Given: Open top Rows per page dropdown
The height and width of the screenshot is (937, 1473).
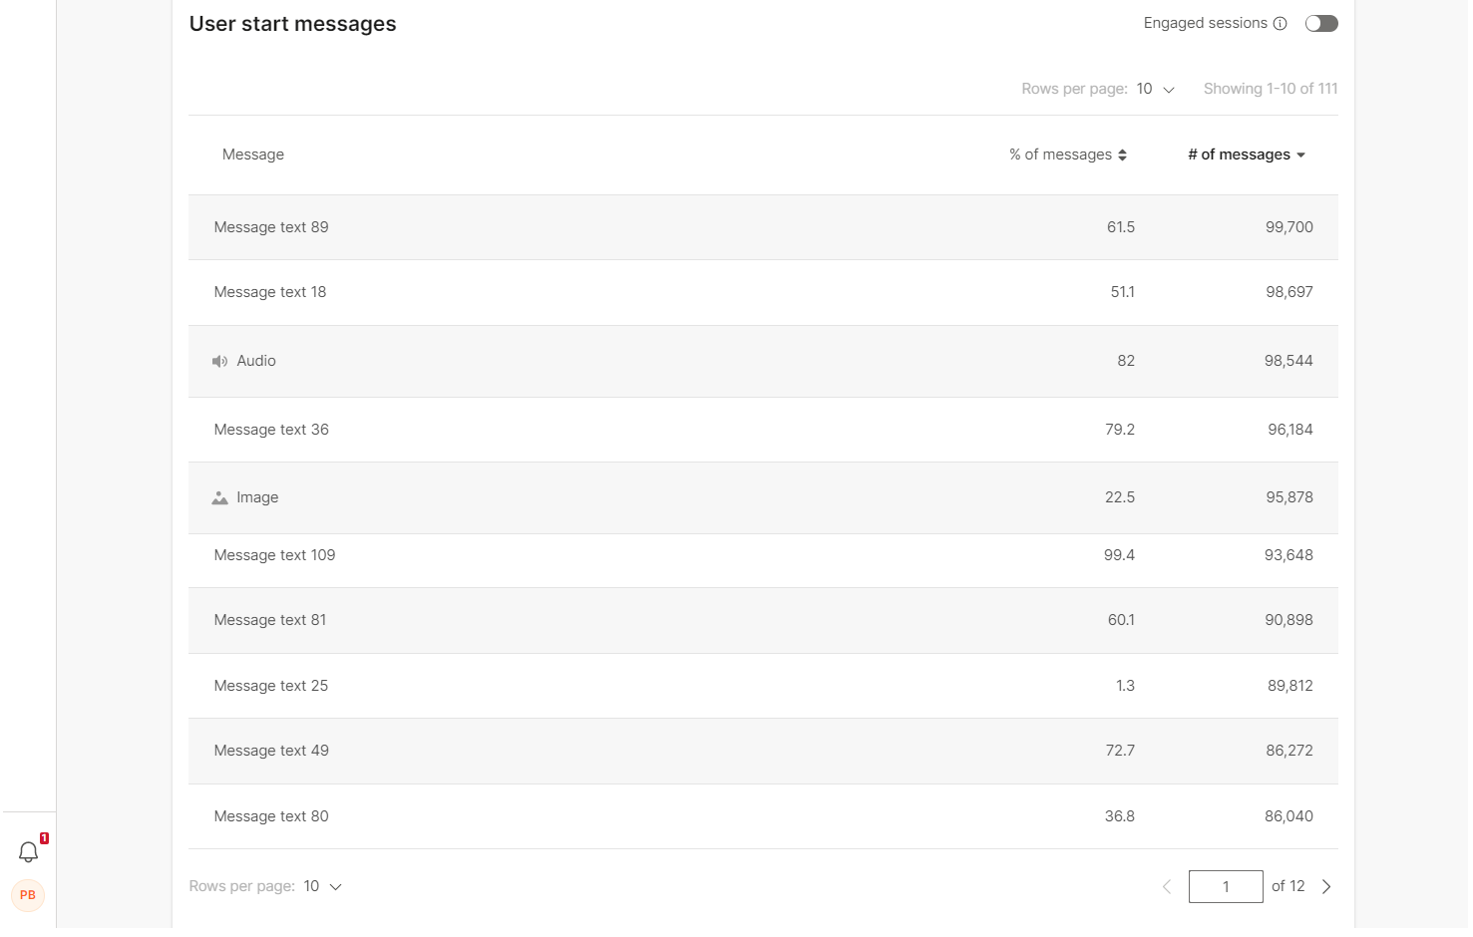Looking at the screenshot, I should pyautogui.click(x=1156, y=90).
